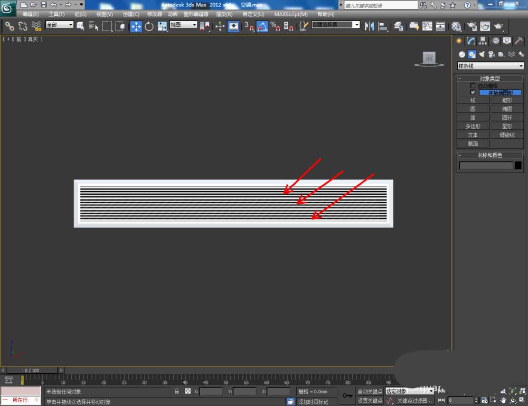Click the 文本 text shape button
The image size is (528, 406).
(x=473, y=135)
